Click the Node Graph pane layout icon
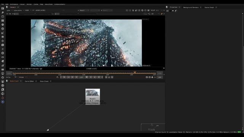Viewport: 244px width, 137px height. point(7,81)
